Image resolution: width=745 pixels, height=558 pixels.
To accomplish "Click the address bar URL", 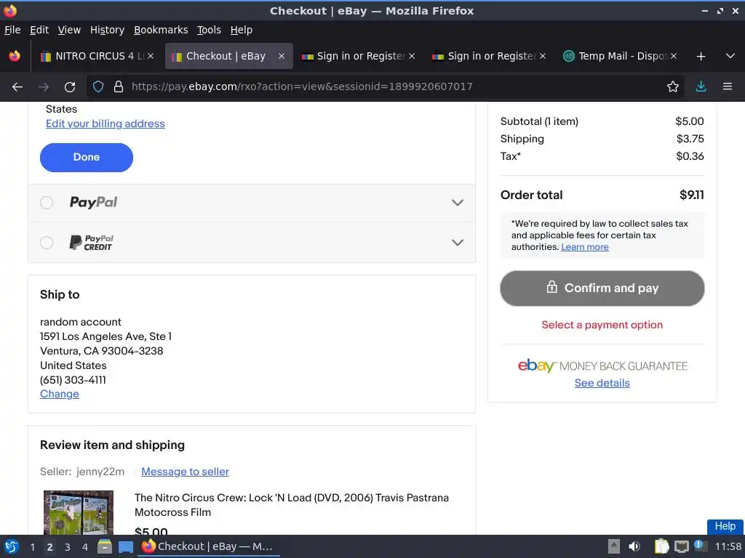I will click(302, 86).
